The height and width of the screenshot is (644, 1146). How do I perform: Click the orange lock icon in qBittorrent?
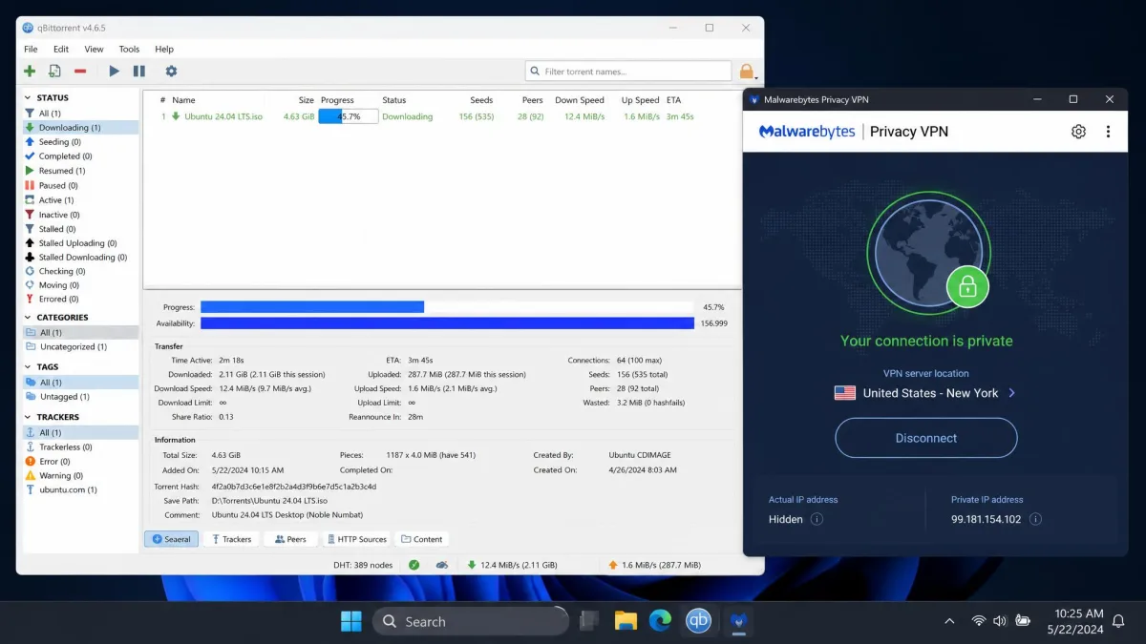tap(747, 72)
